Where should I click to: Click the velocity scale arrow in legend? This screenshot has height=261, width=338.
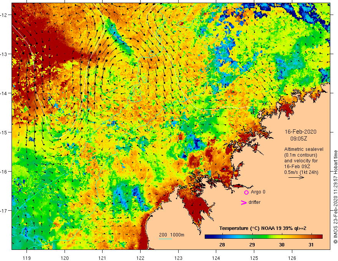click(x=296, y=177)
